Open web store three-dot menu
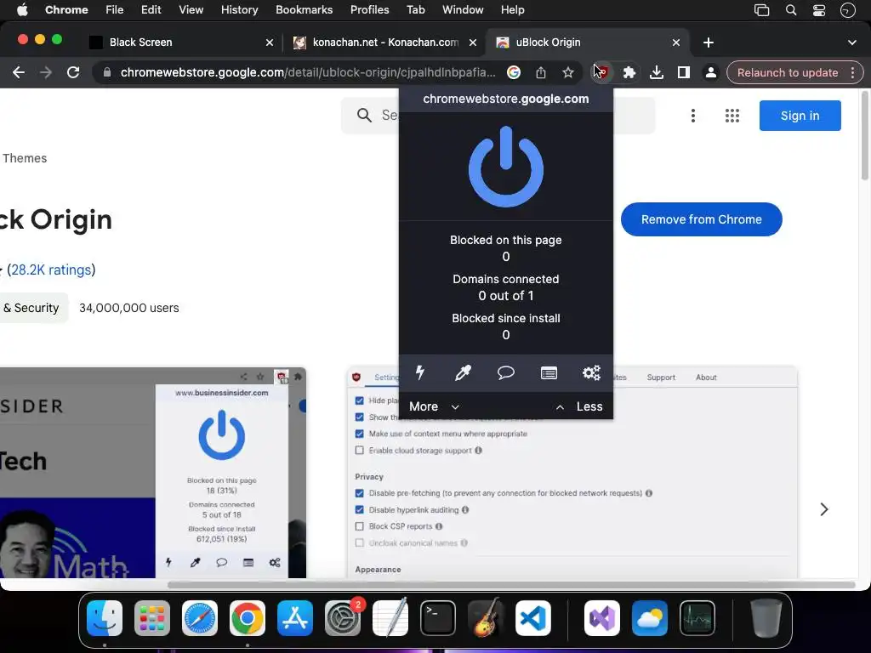Viewport: 871px width, 653px height. 692,116
